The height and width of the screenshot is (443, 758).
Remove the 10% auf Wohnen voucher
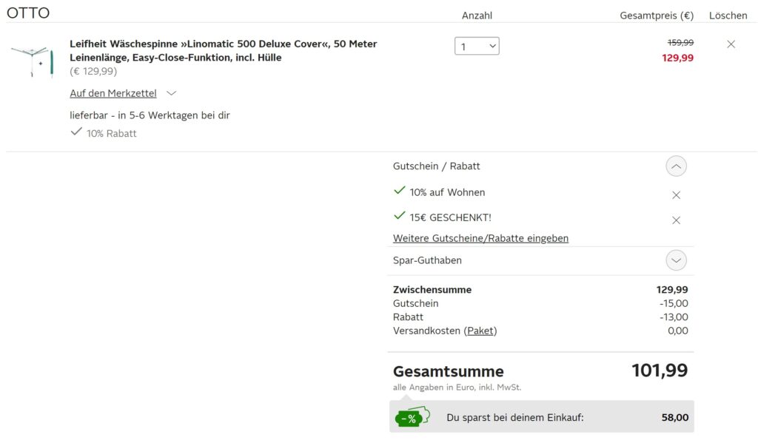coord(677,195)
